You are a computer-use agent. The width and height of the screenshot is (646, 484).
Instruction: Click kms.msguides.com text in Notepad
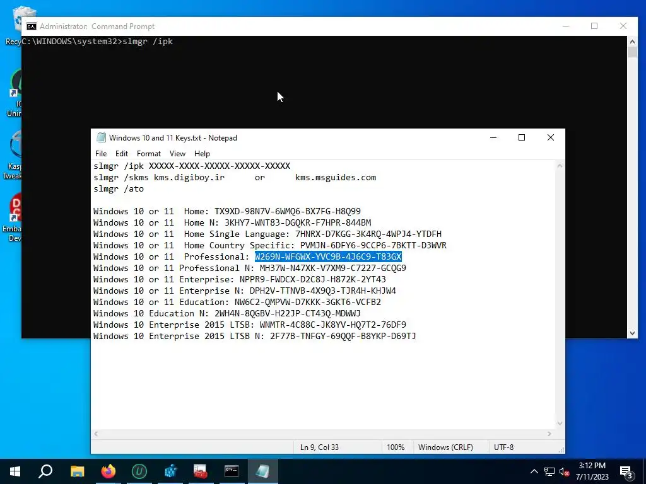tap(336, 177)
